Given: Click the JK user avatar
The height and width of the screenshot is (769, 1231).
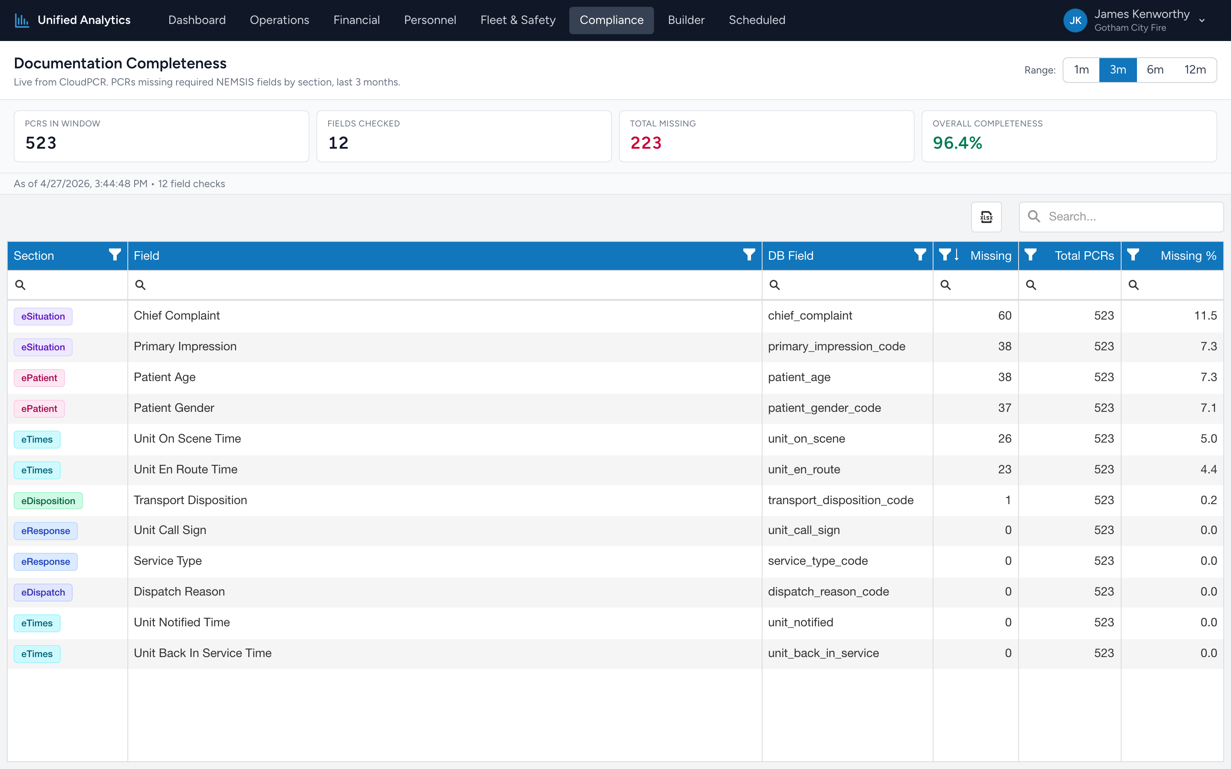Looking at the screenshot, I should point(1075,21).
